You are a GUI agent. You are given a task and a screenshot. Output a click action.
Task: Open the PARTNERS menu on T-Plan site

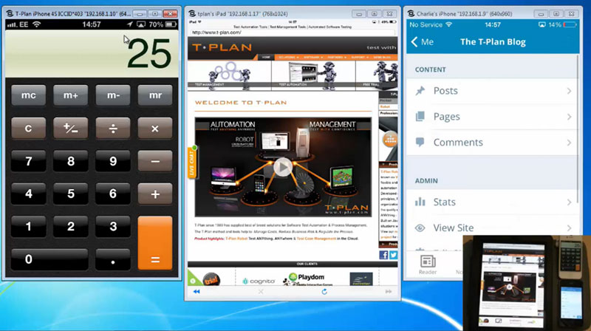pos(337,58)
